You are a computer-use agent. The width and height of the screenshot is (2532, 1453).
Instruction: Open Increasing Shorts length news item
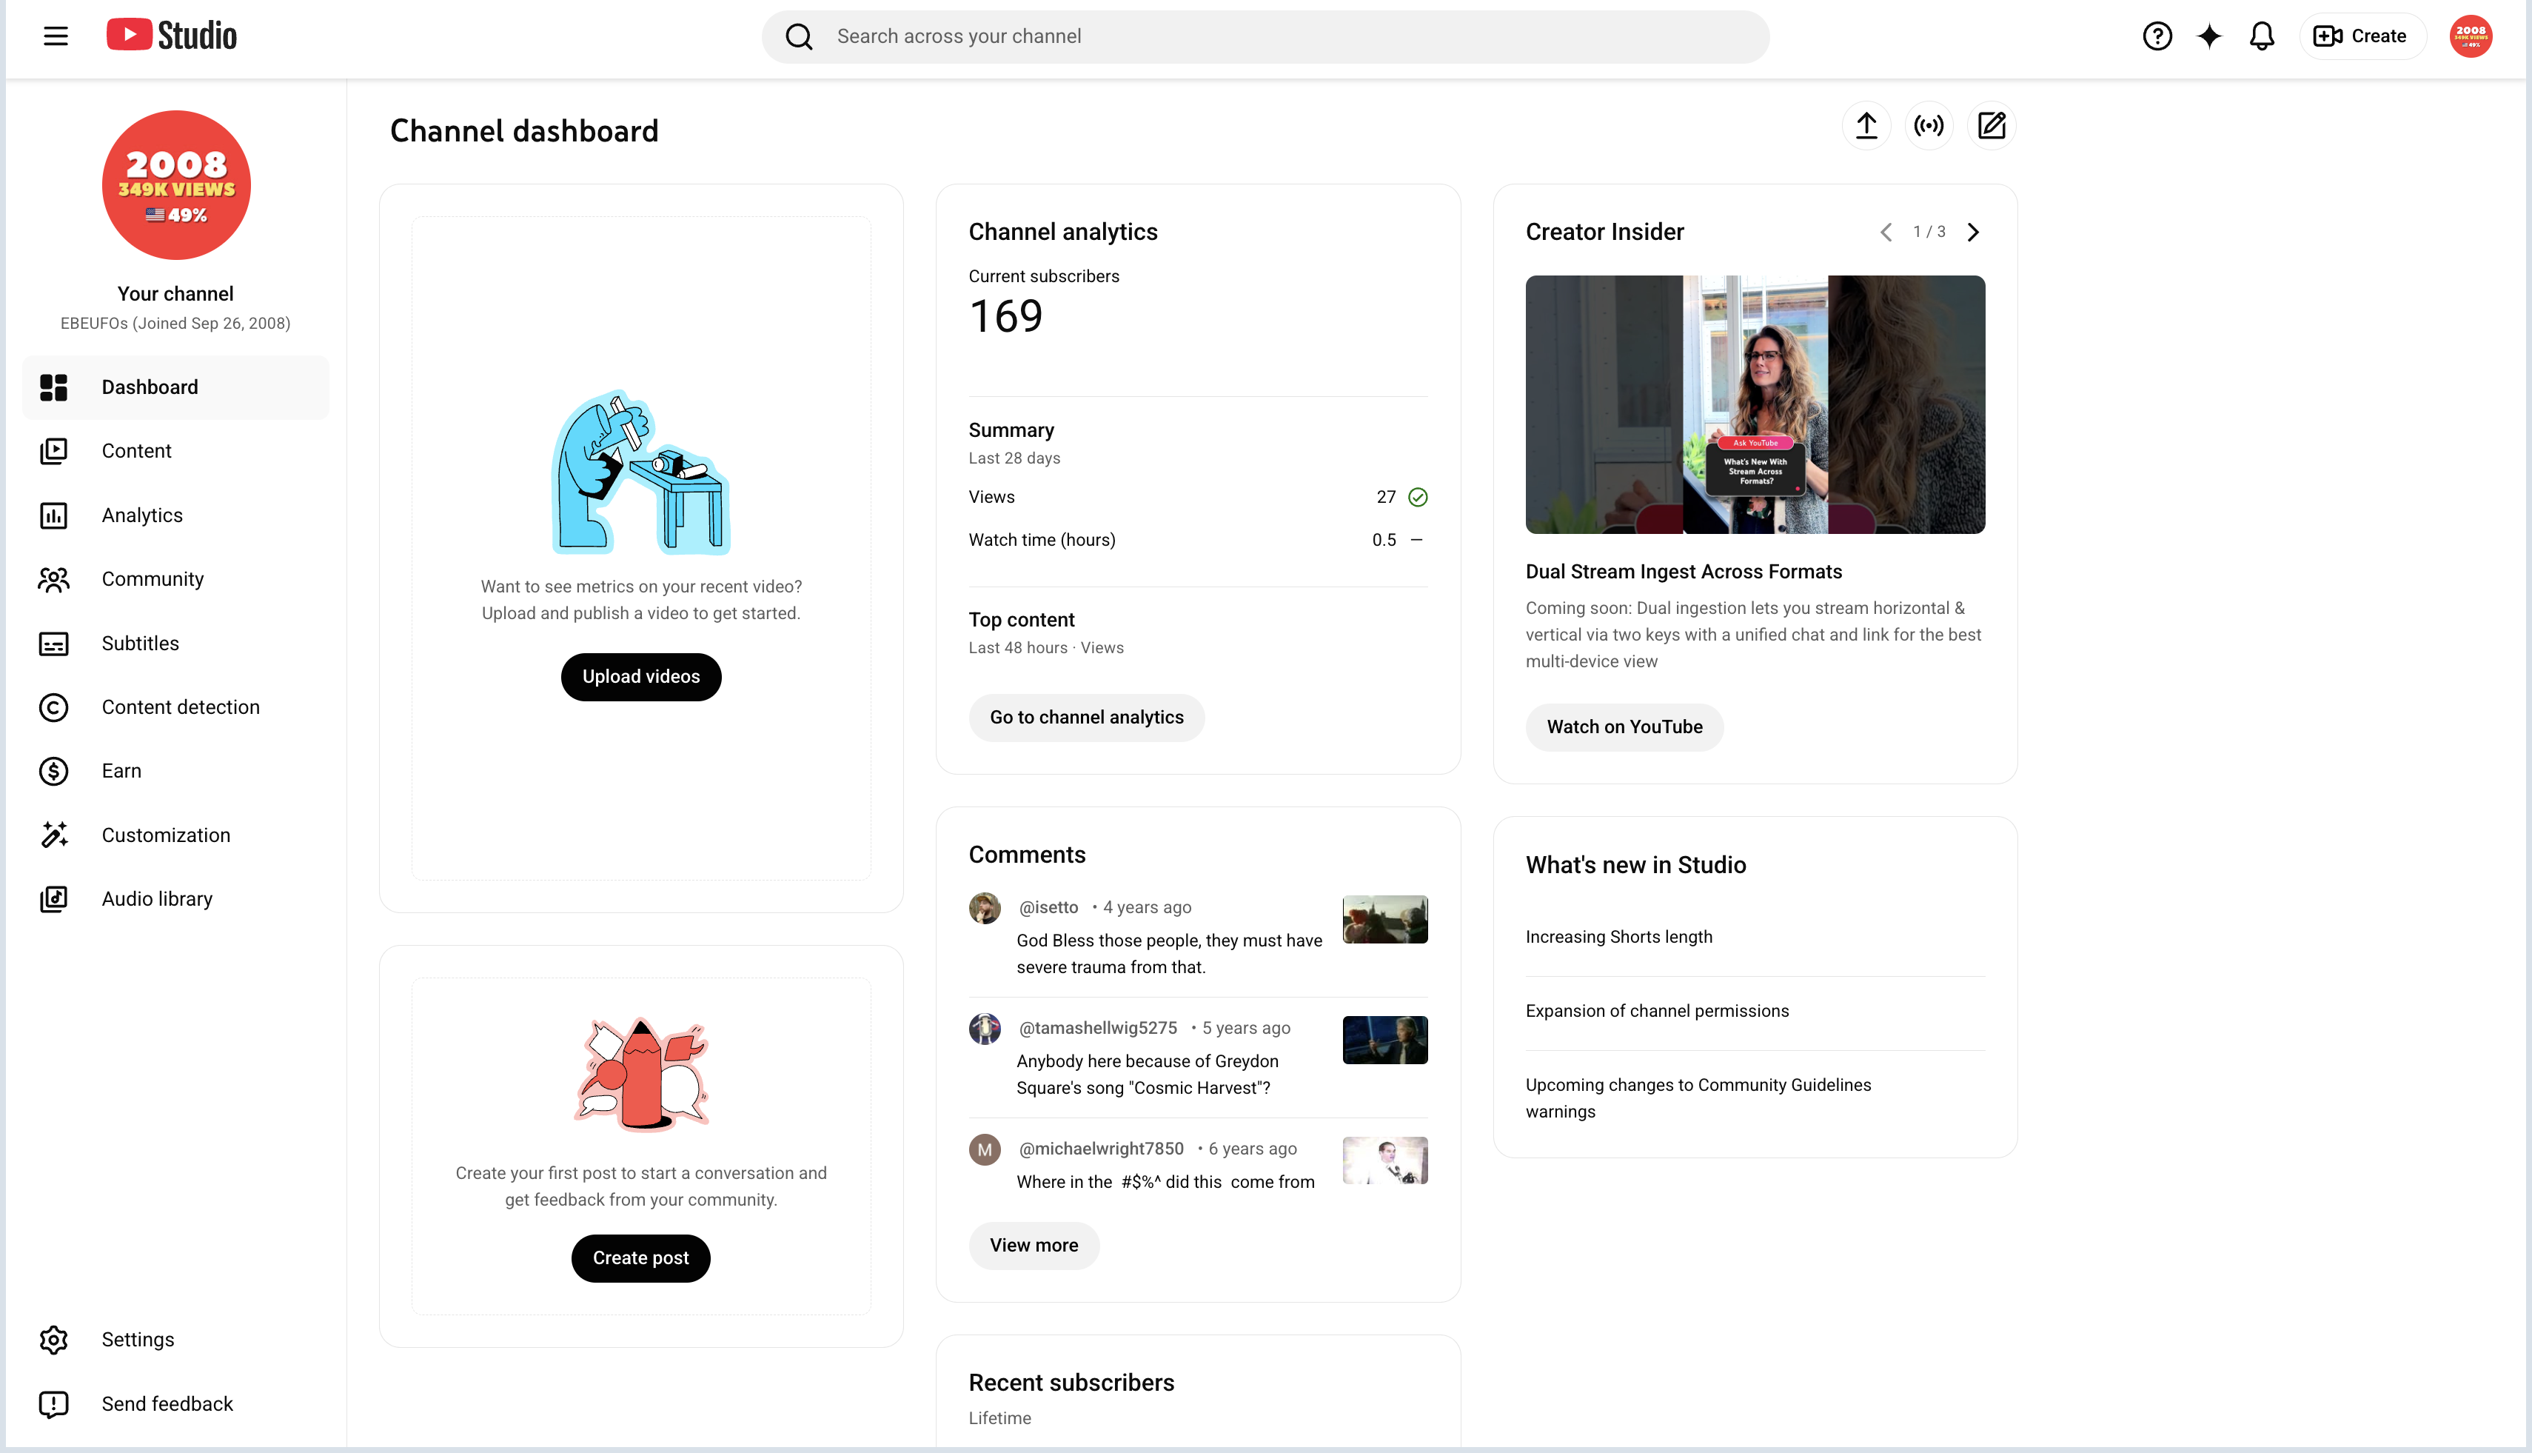point(1618,937)
